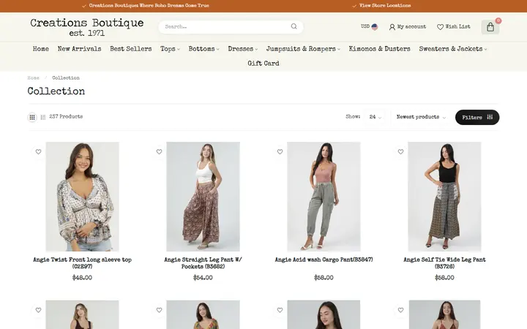Click the Collection breadcrumb text
The width and height of the screenshot is (527, 329).
tap(66, 78)
